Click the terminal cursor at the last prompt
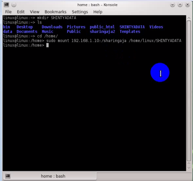193x181 pixels. click(x=48, y=45)
